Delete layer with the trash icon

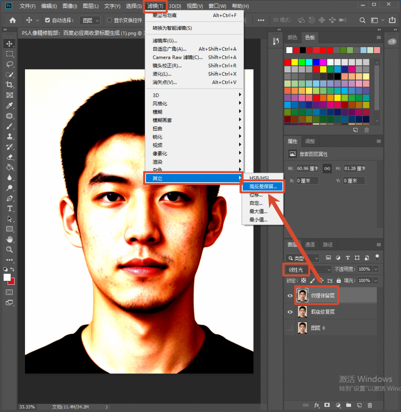[x=370, y=405]
